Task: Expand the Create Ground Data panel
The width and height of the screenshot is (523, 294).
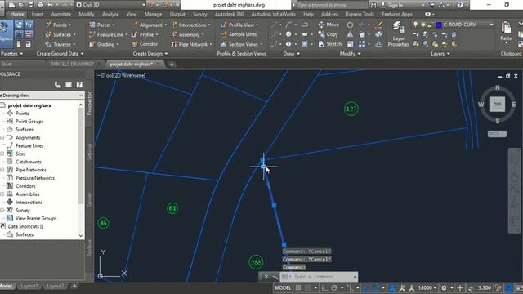Action: 60,54
